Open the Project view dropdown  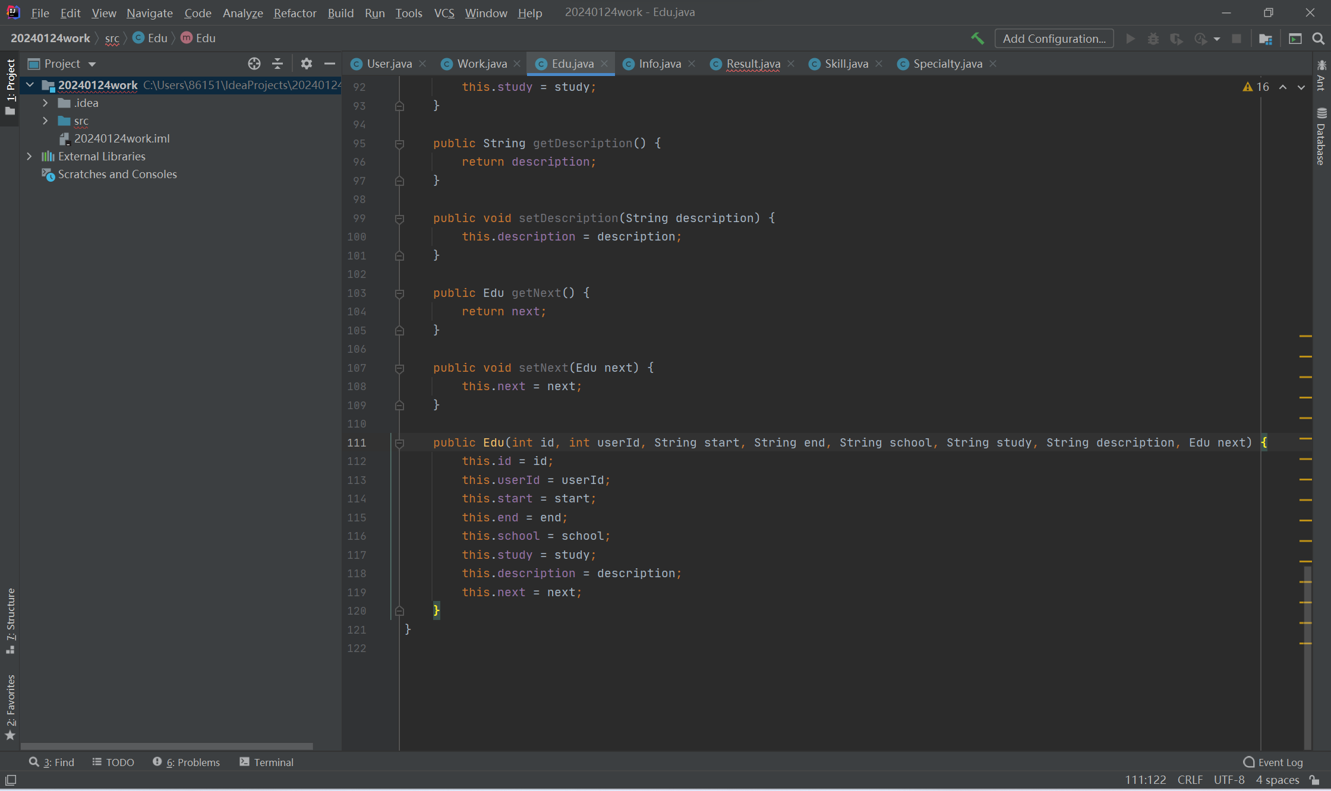pos(92,64)
